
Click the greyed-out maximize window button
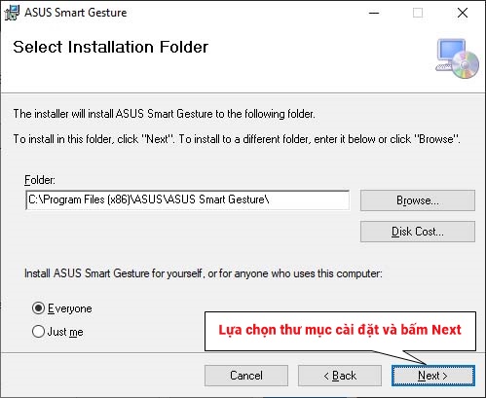tap(418, 13)
